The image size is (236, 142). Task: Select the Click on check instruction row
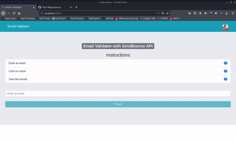pos(118,71)
